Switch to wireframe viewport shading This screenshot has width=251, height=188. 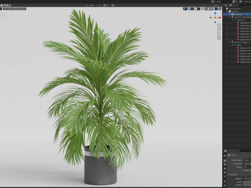coord(206,9)
